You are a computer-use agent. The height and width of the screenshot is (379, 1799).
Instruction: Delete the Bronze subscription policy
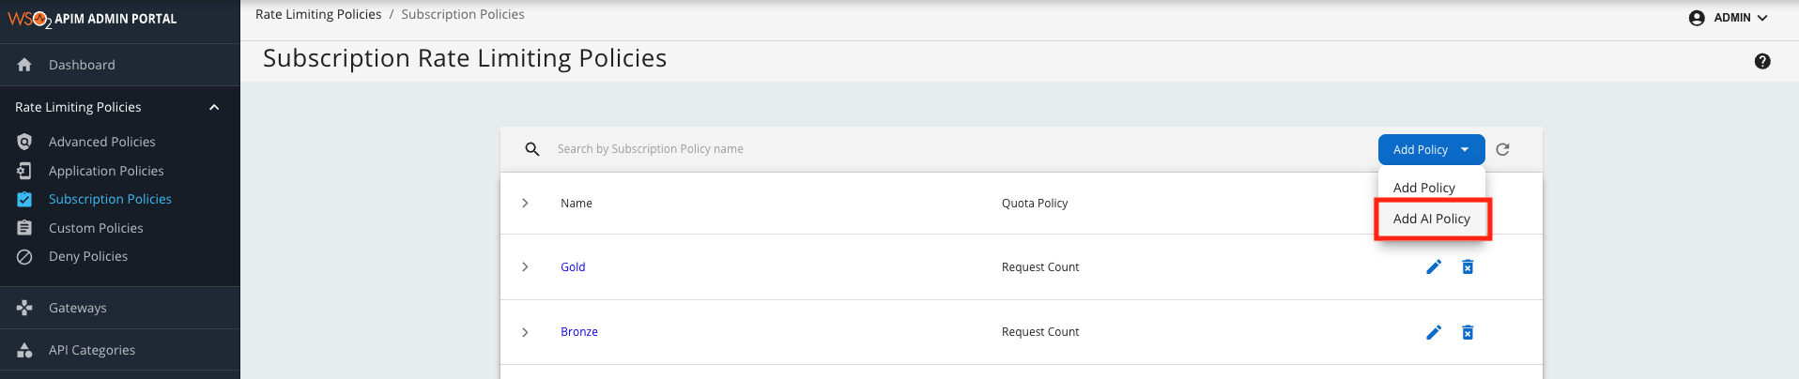[1468, 332]
